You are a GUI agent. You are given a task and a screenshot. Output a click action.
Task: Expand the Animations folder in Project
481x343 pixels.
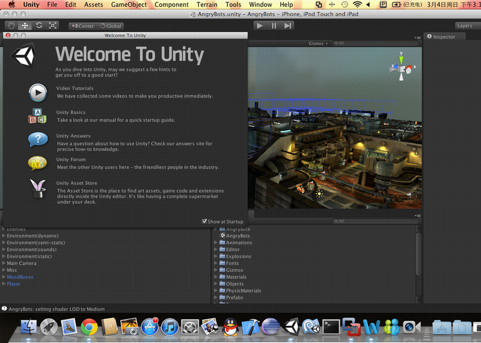216,243
